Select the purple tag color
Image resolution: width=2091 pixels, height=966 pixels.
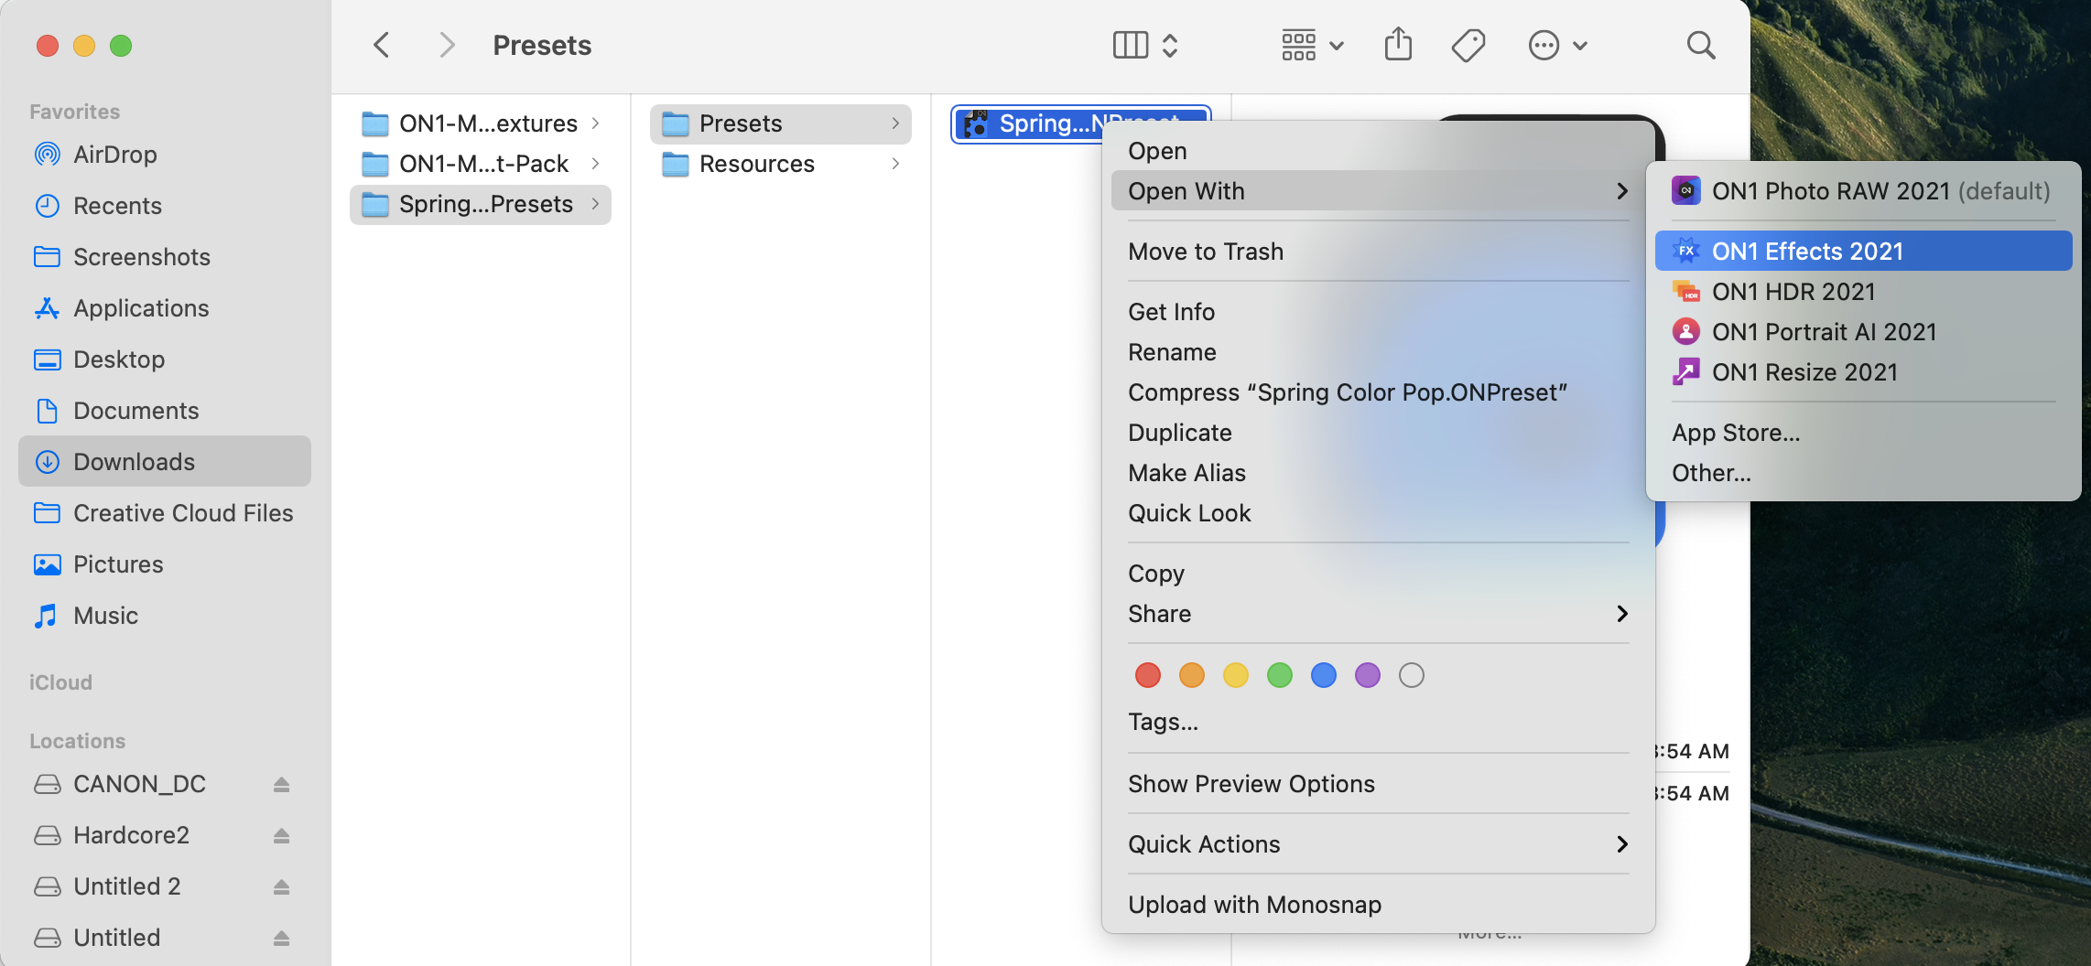(x=1367, y=676)
